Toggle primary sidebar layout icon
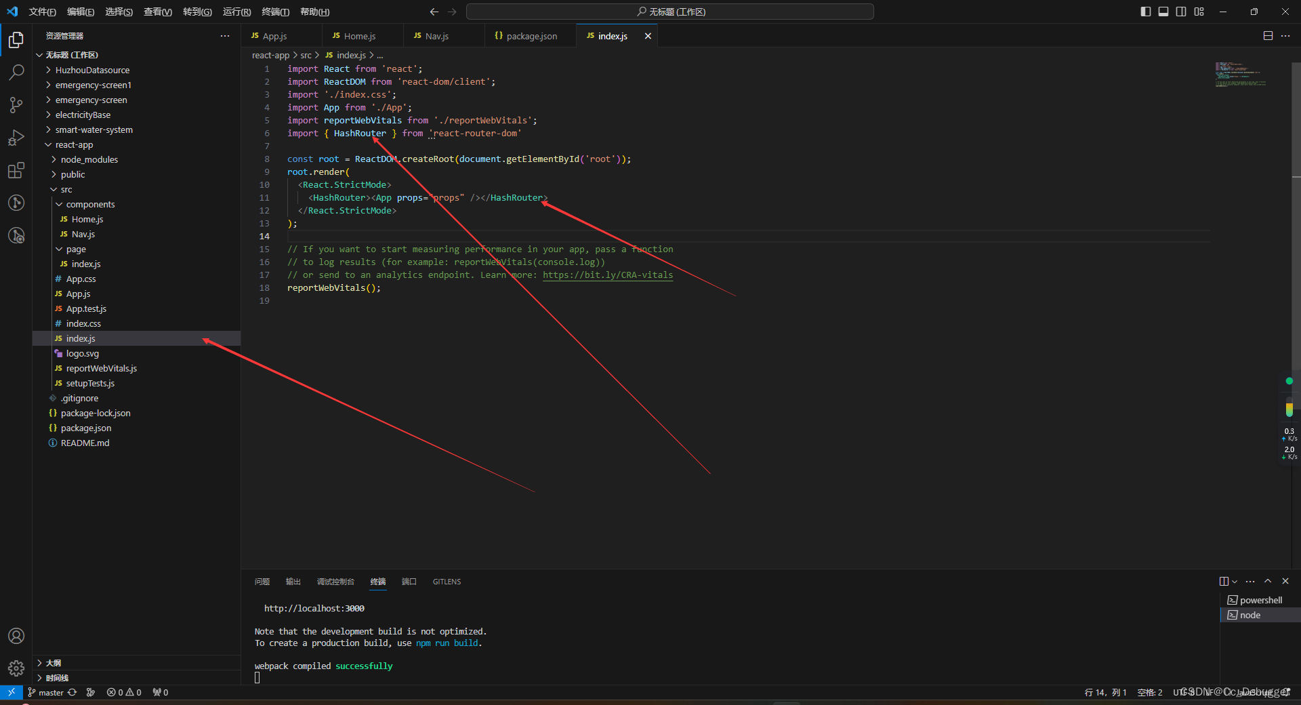This screenshot has height=705, width=1301. pos(1146,12)
